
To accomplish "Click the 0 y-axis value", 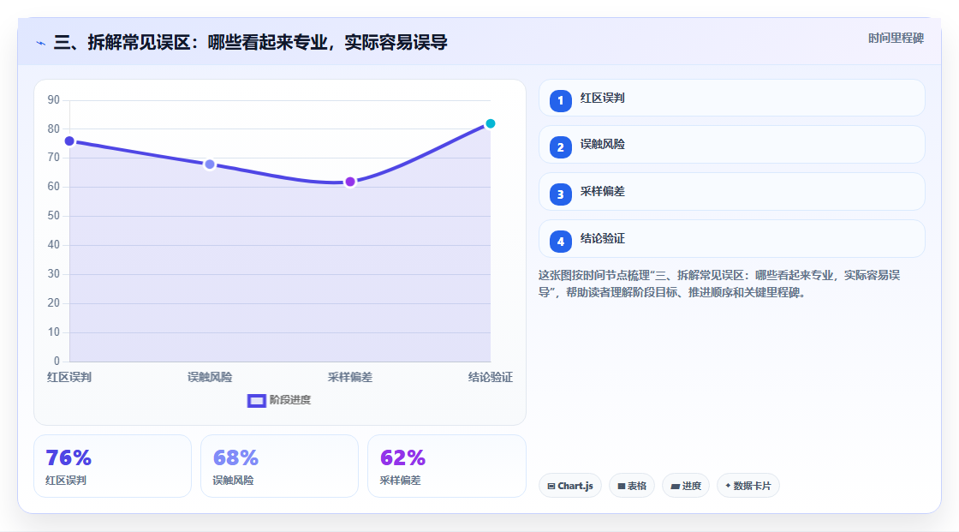I will coord(57,362).
